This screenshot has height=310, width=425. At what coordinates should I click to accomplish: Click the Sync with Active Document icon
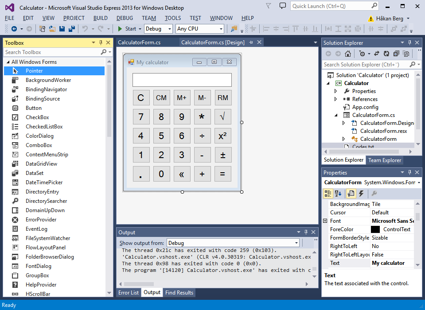377,54
